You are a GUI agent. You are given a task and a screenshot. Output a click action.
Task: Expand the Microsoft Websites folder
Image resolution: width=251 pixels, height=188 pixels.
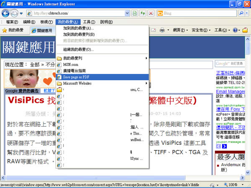pos(102,83)
